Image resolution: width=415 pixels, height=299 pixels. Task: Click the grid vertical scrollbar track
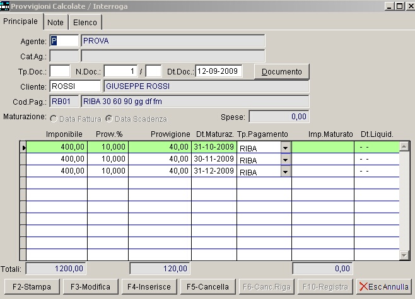coord(404,201)
